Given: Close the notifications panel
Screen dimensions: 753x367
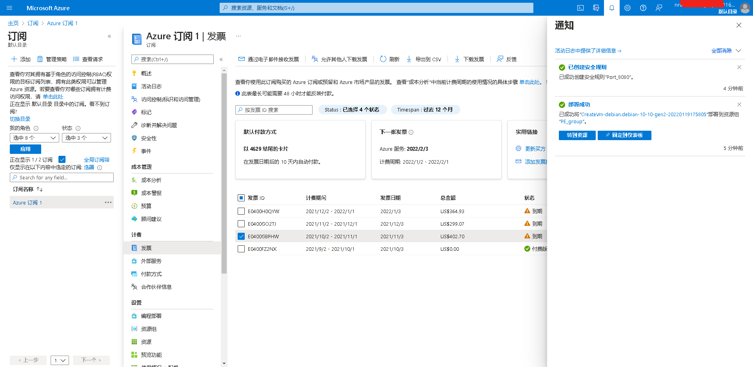Looking at the screenshot, I should (x=739, y=25).
